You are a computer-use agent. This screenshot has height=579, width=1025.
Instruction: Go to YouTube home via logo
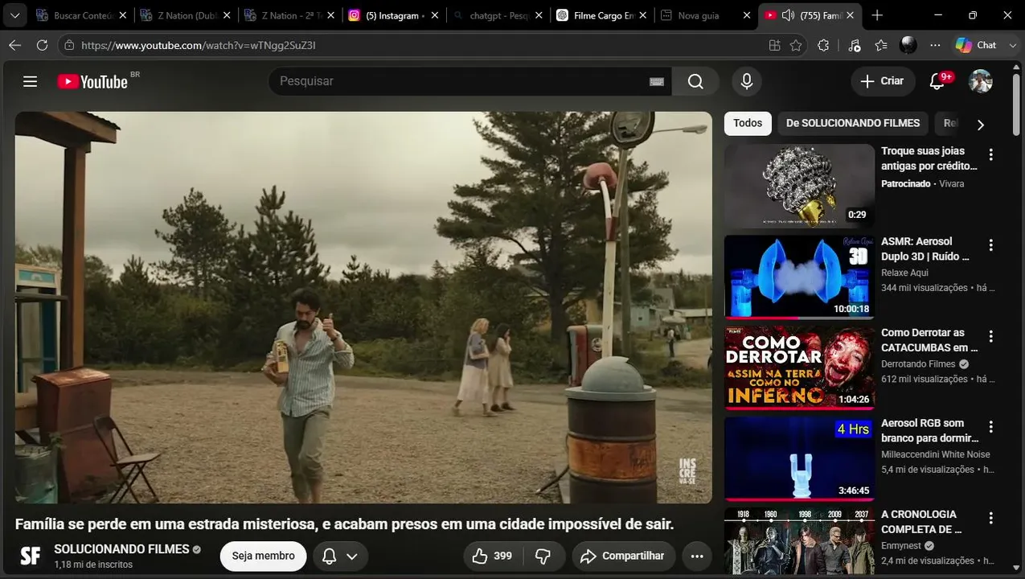pyautogui.click(x=92, y=81)
